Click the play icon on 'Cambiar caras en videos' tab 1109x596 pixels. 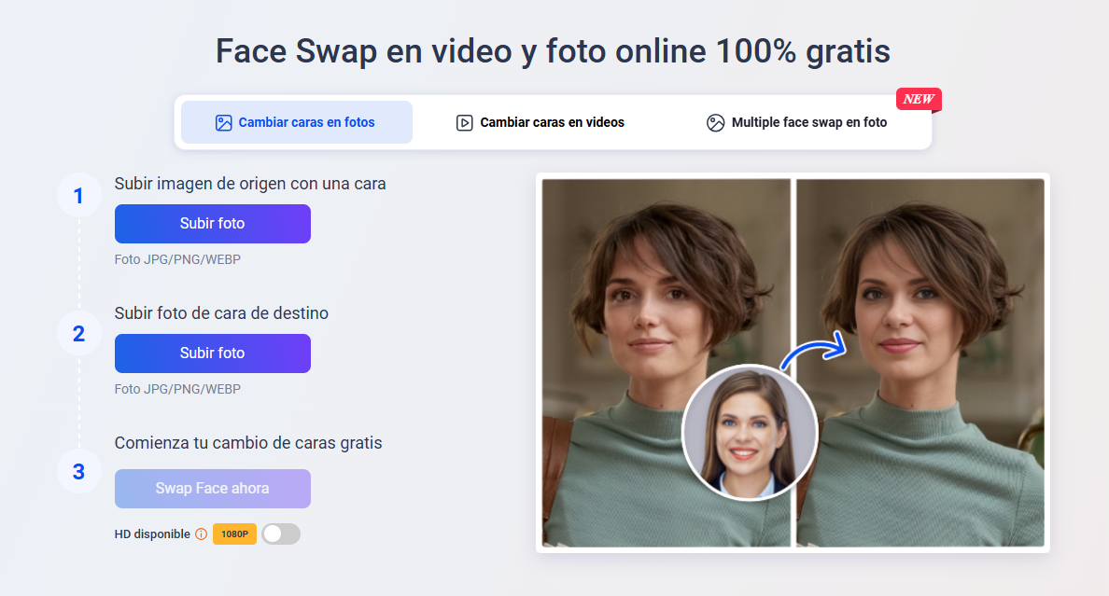tap(464, 121)
